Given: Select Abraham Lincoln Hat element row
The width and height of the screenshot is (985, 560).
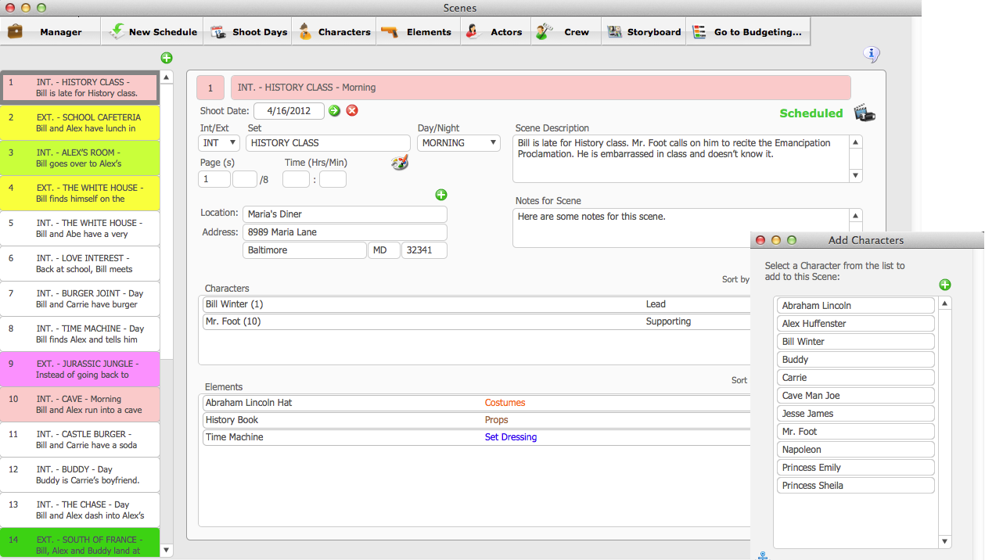Looking at the screenshot, I should 476,403.
